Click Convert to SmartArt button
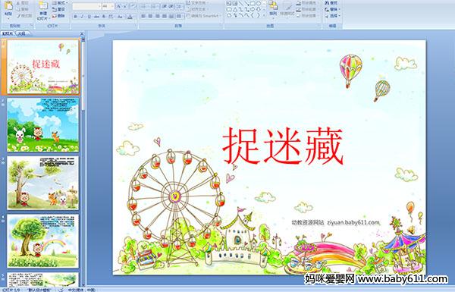 (x=204, y=16)
